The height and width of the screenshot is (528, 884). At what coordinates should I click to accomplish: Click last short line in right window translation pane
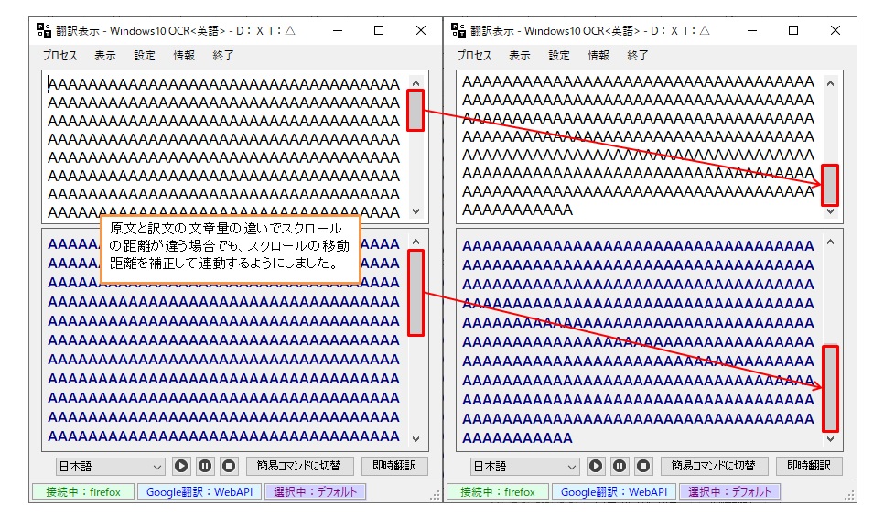(x=518, y=437)
